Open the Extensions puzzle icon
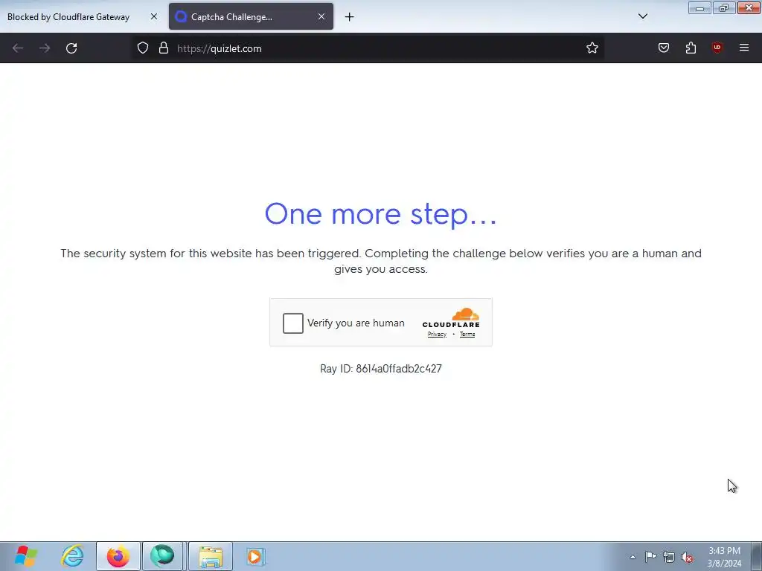762x571 pixels. pyautogui.click(x=691, y=48)
